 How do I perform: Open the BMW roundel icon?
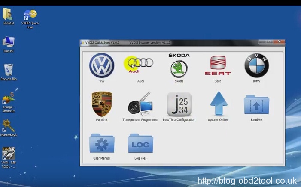point(257,65)
